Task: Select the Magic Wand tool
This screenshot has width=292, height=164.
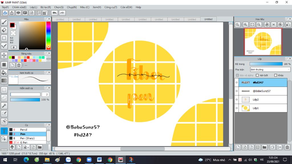Action: tap(4, 106)
